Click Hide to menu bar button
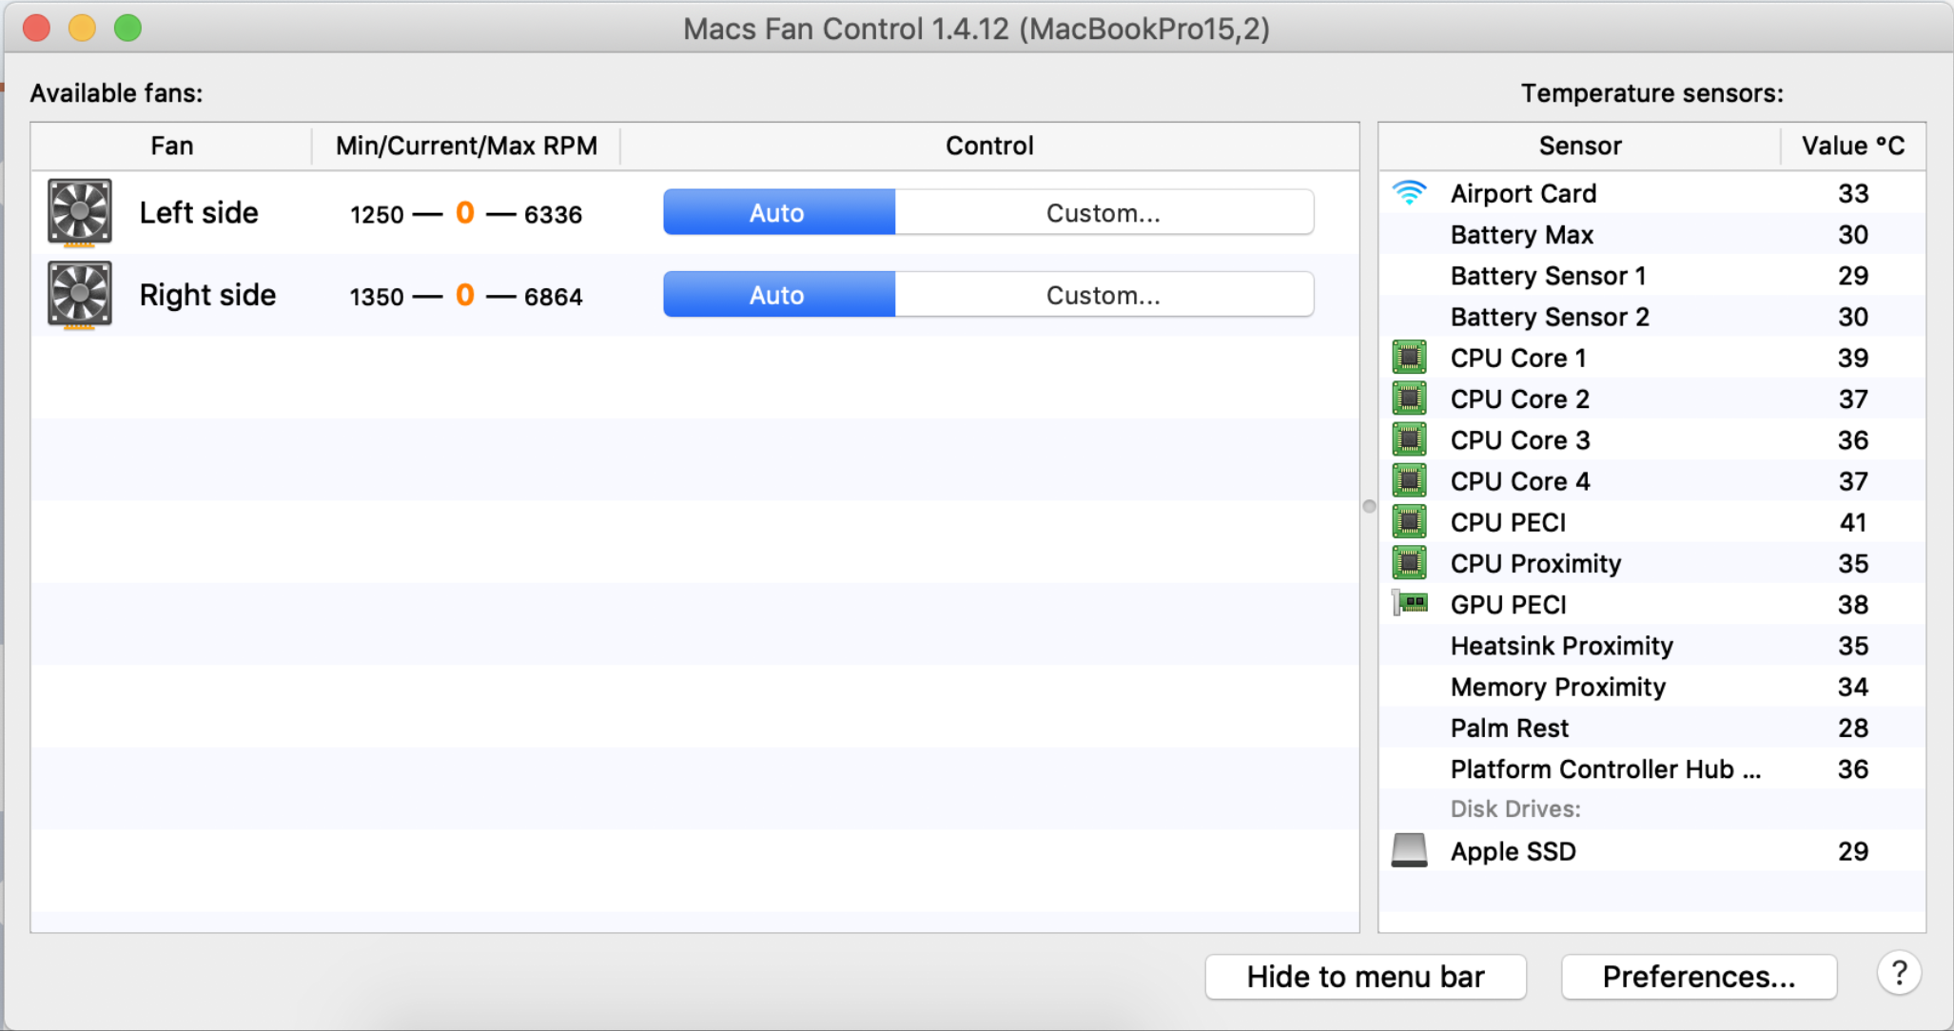Screen dimensions: 1954x1031 tap(1365, 977)
